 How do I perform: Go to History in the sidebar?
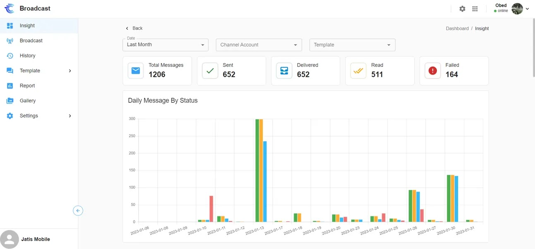click(x=27, y=56)
